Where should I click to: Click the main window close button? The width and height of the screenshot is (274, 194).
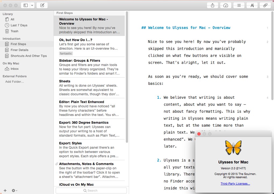click(5, 5)
